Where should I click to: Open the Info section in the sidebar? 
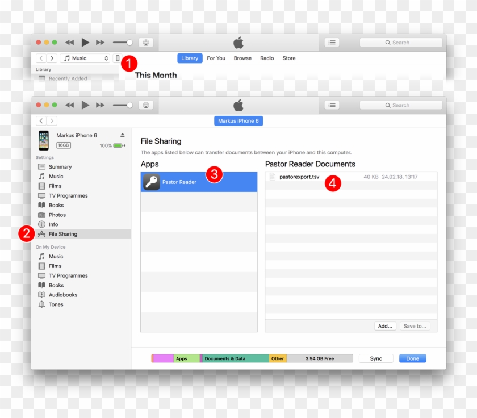[x=55, y=224]
